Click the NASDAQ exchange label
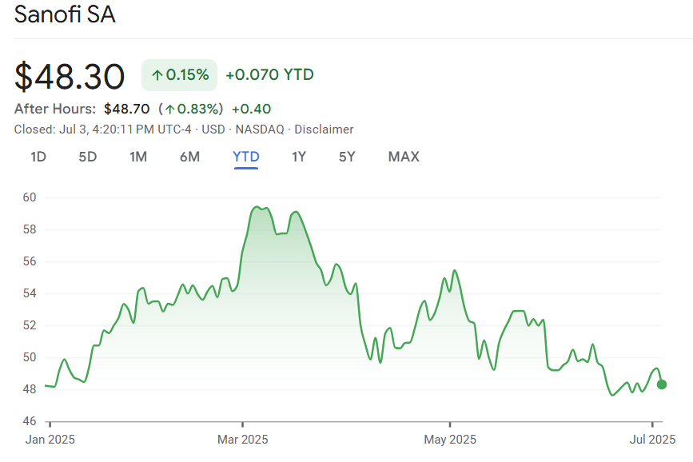The width and height of the screenshot is (693, 462). [260, 129]
